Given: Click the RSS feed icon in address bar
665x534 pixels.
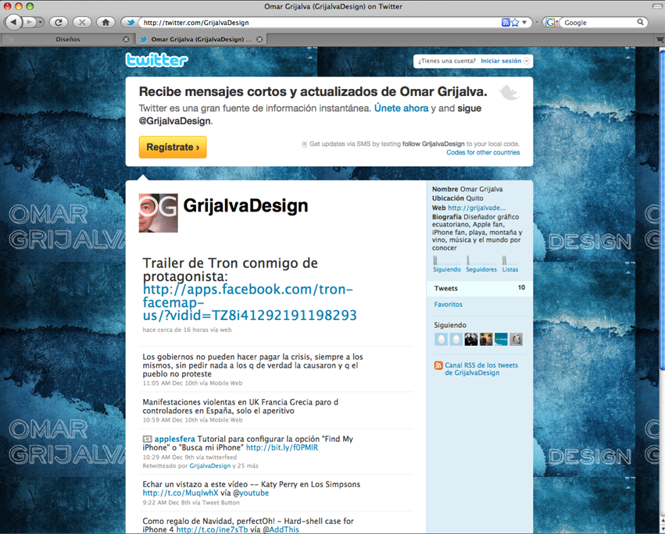Looking at the screenshot, I should point(506,23).
